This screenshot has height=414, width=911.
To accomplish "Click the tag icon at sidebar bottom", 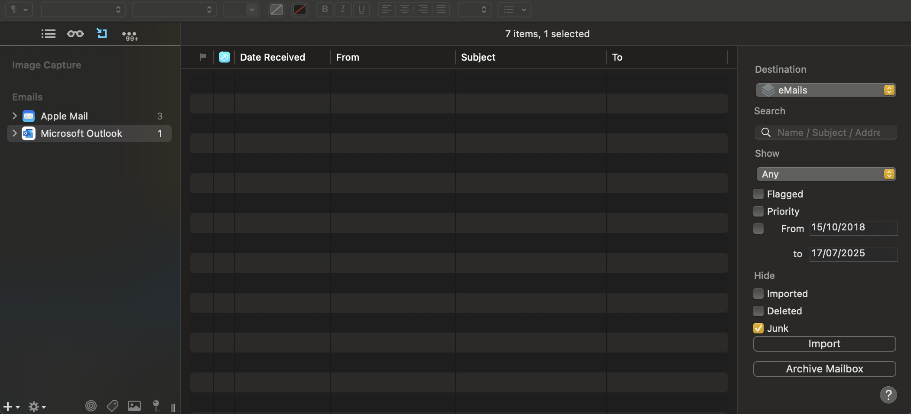I will point(112,406).
